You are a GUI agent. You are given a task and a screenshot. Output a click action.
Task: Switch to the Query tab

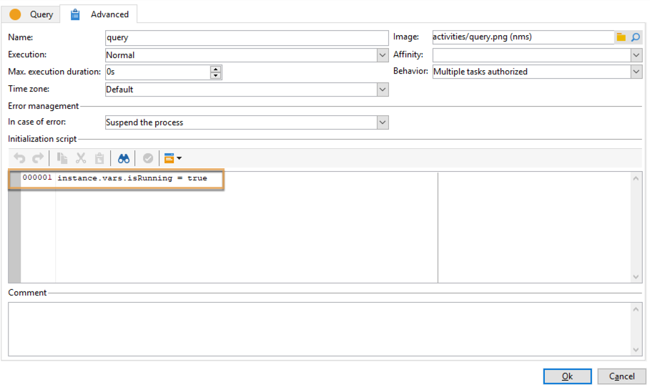click(x=31, y=14)
